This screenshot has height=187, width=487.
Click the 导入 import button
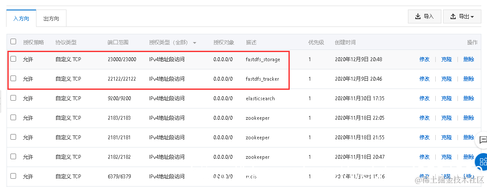[x=424, y=16]
